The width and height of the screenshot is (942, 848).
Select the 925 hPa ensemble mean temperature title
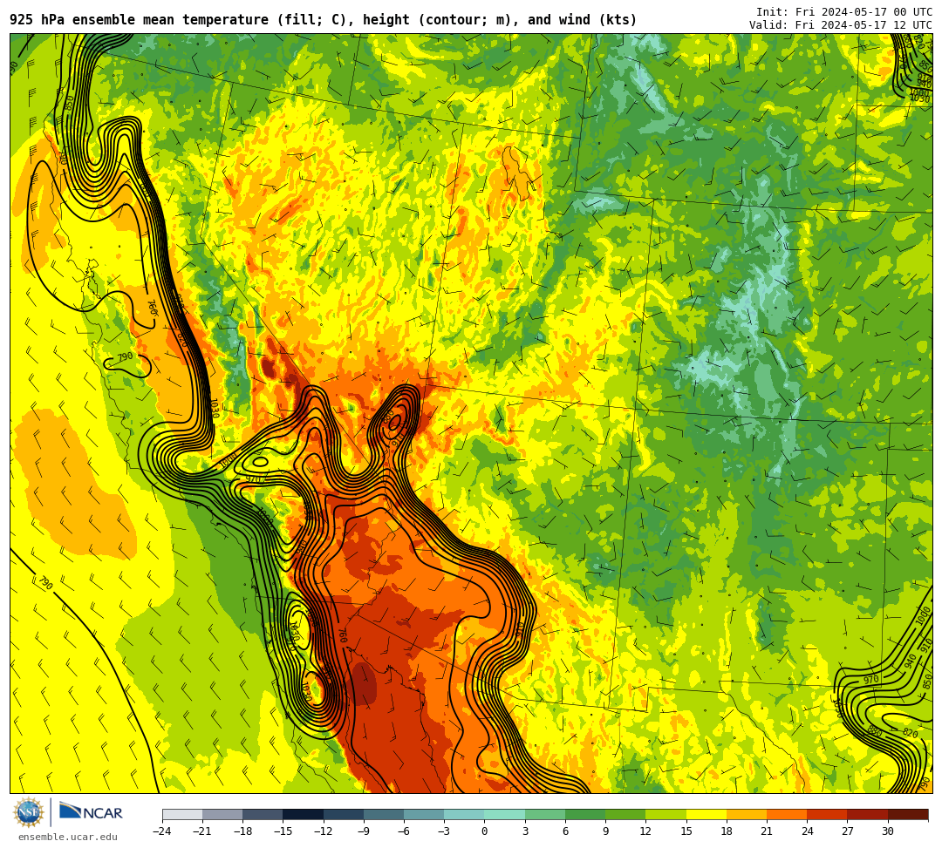pos(324,20)
